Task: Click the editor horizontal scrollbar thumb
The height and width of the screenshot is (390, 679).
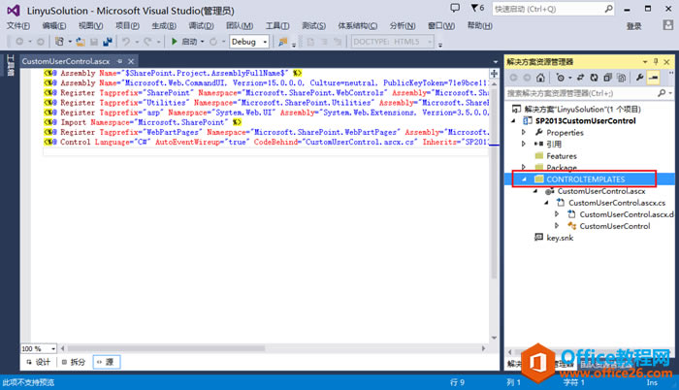Action: click(166, 348)
